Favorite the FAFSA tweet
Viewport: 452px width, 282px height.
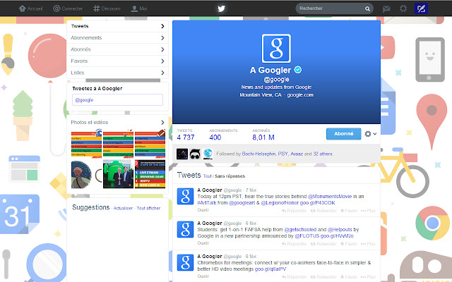coord(348,244)
